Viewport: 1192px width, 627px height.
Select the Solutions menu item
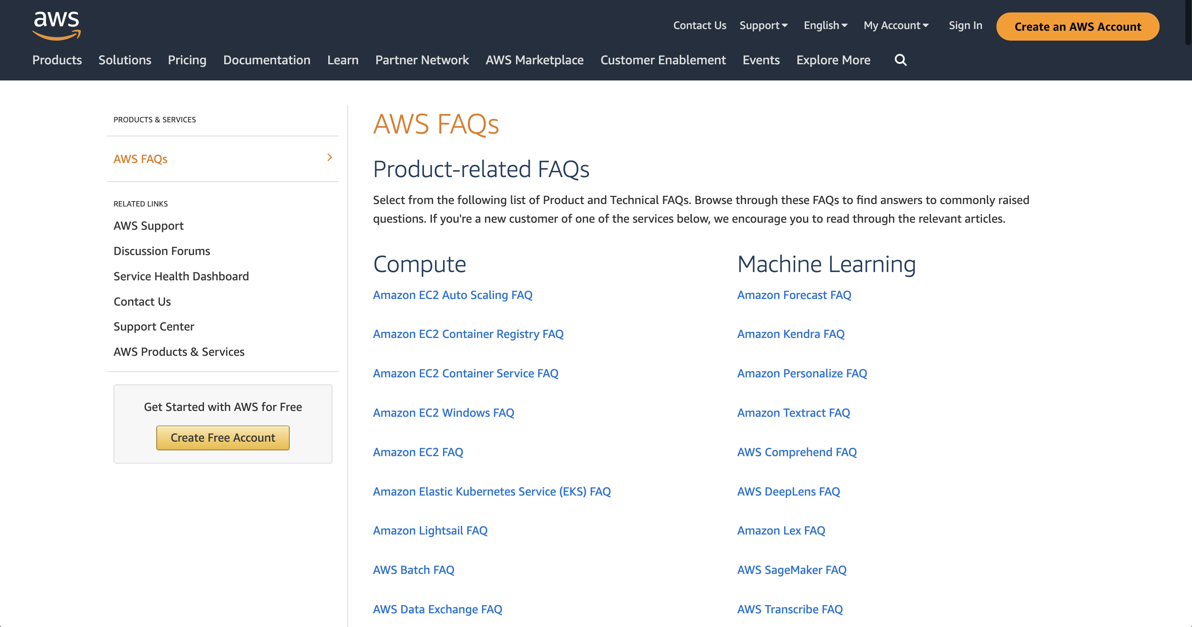click(125, 59)
